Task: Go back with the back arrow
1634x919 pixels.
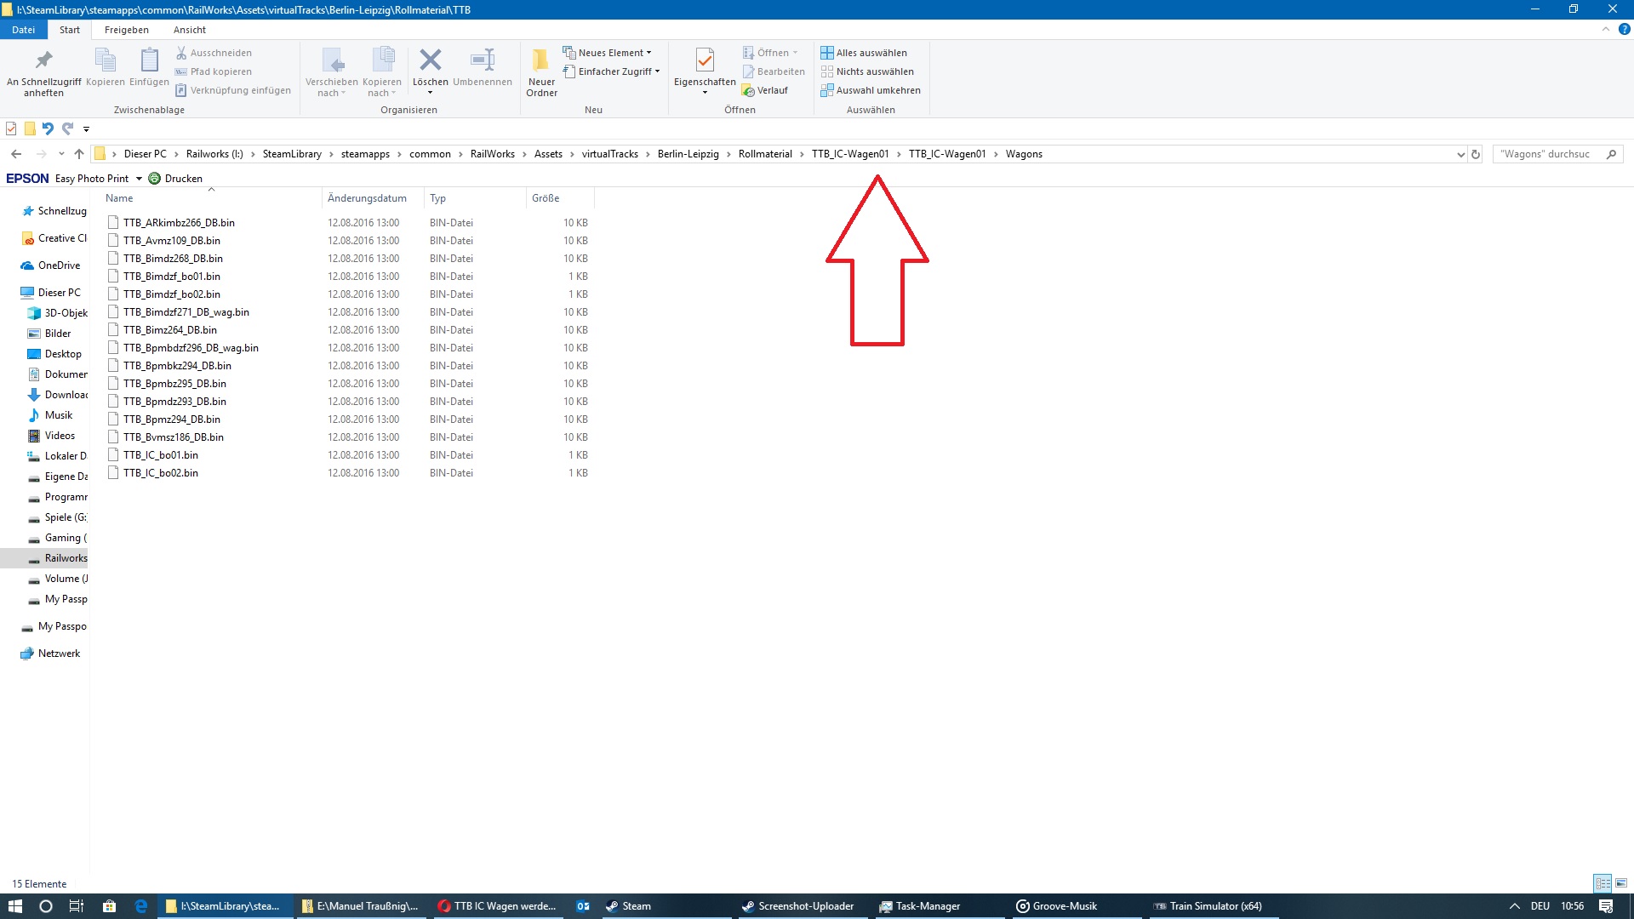Action: pyautogui.click(x=16, y=154)
